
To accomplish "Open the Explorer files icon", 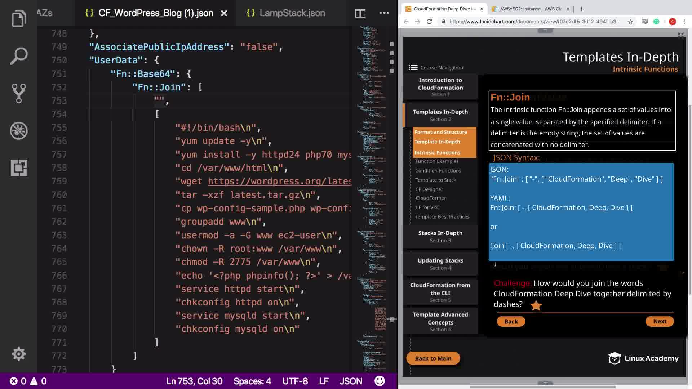I will (19, 19).
